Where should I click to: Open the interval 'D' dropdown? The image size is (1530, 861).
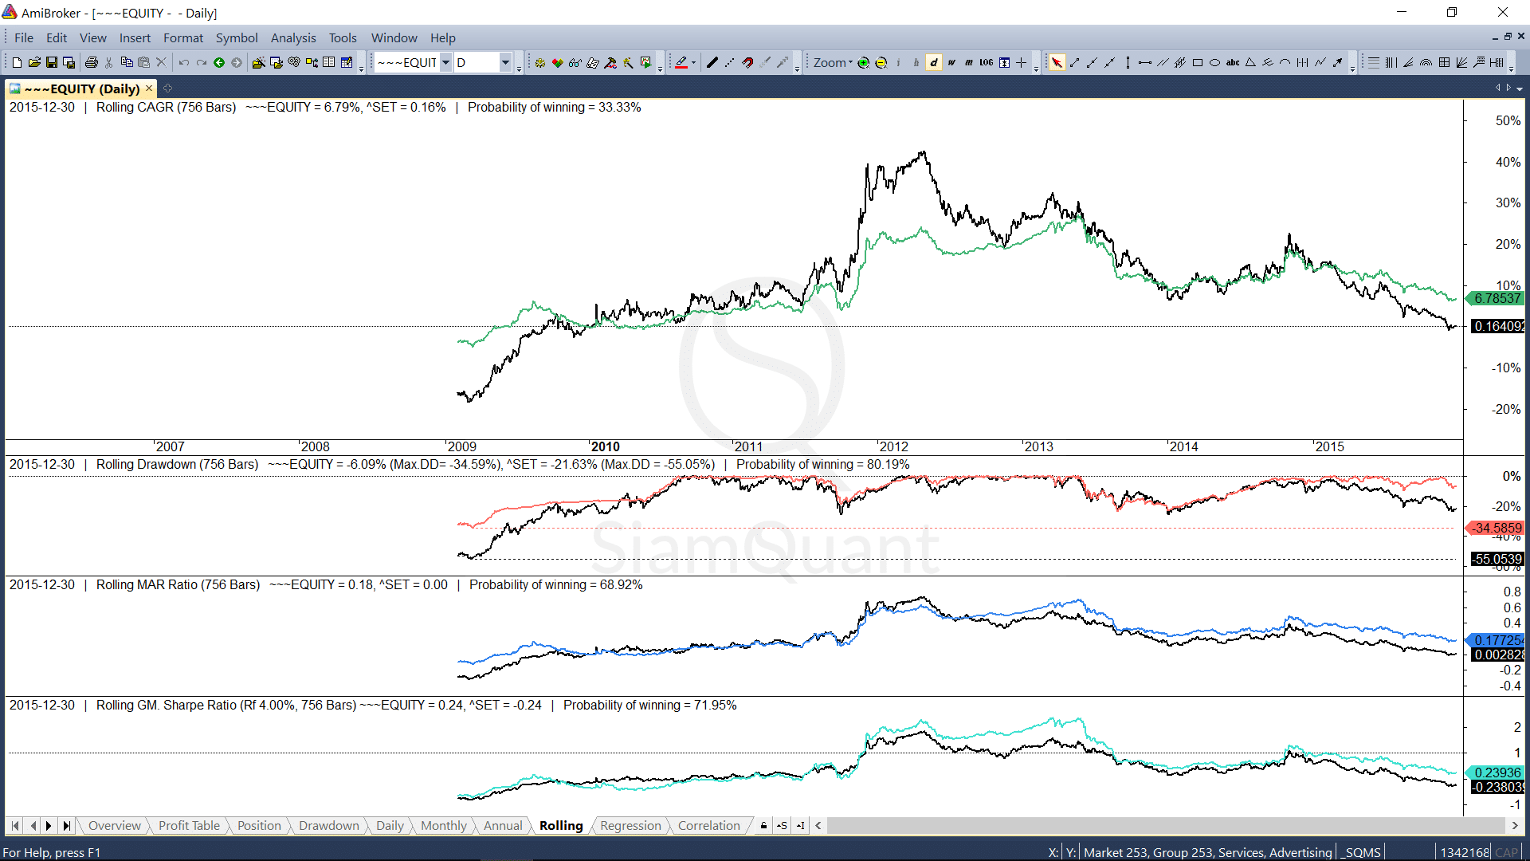505,62
